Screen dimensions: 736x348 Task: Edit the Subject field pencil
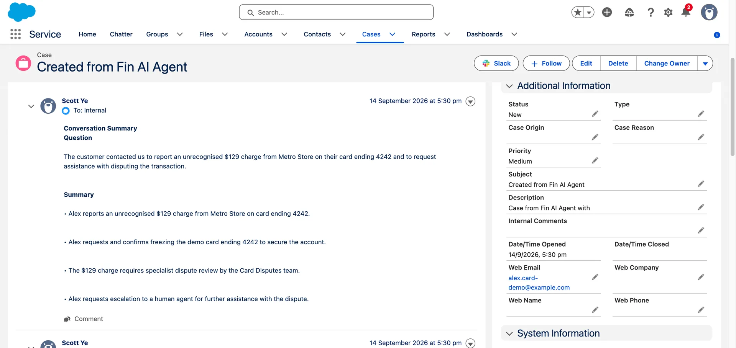coord(701,184)
